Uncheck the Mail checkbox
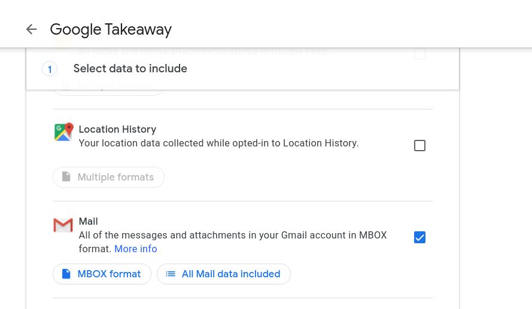The height and width of the screenshot is (309, 532). click(x=419, y=237)
